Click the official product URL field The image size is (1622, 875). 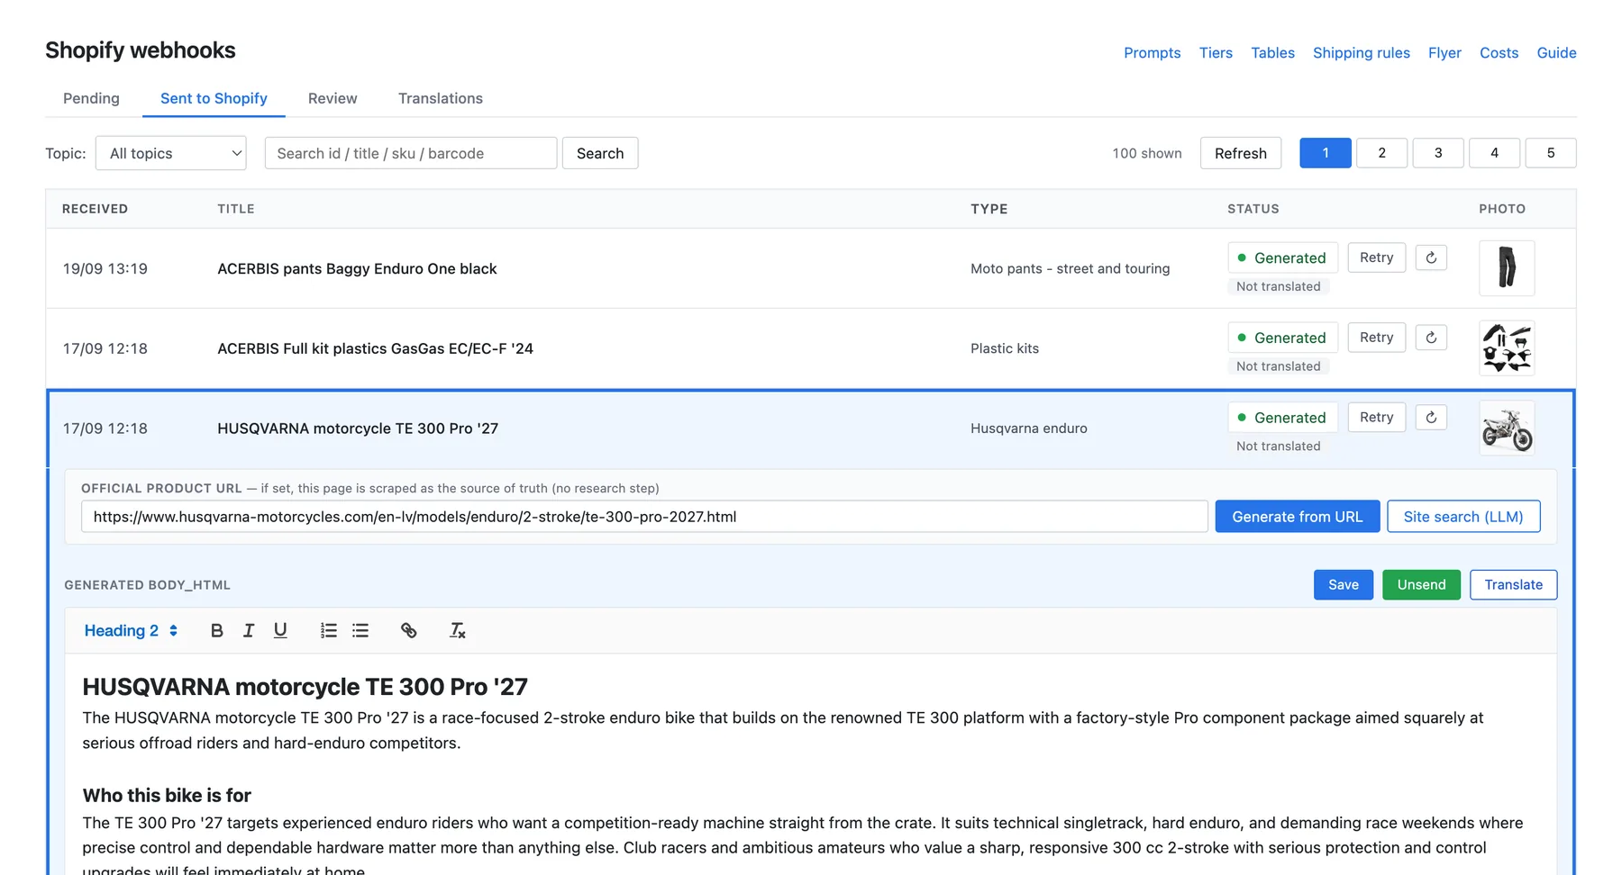click(644, 517)
